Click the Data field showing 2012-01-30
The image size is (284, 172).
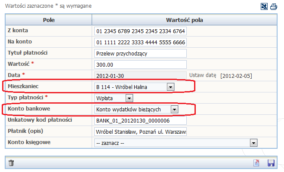140,76
